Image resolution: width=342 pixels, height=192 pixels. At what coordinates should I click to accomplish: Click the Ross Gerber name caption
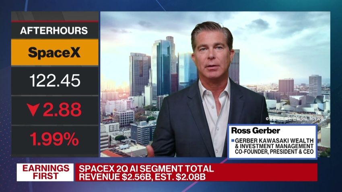coord(255,131)
